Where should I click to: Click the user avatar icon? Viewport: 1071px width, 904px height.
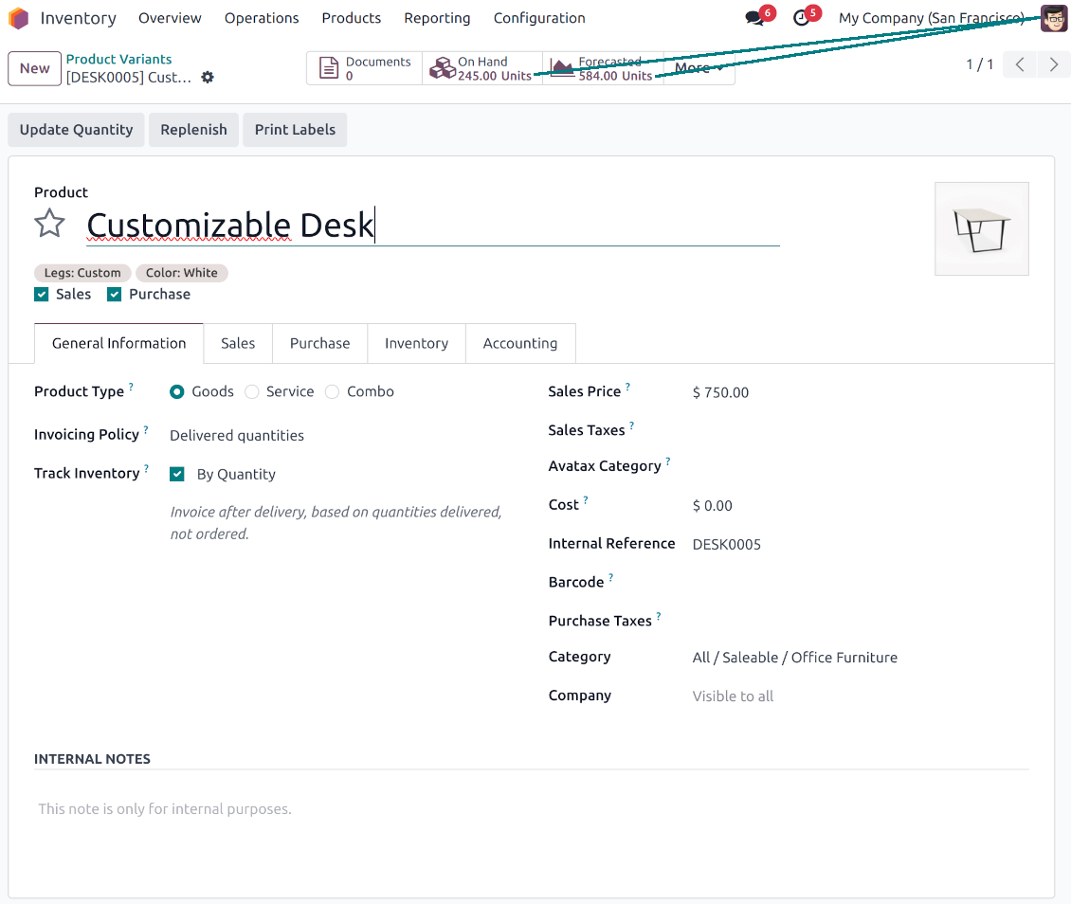coord(1053,18)
